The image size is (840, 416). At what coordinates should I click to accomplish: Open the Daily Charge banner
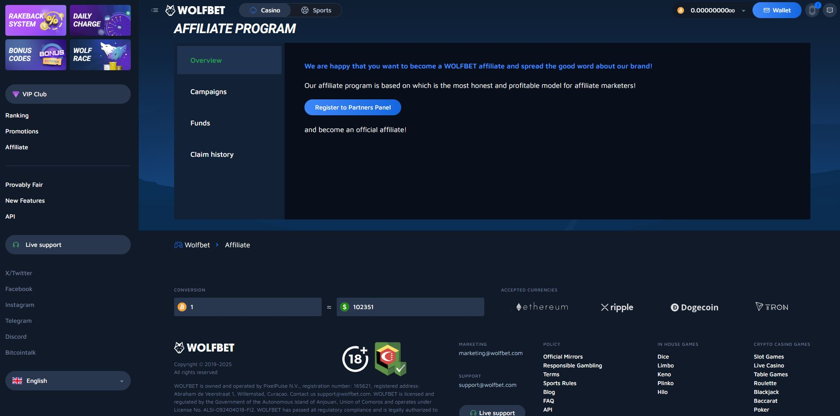[x=100, y=20]
